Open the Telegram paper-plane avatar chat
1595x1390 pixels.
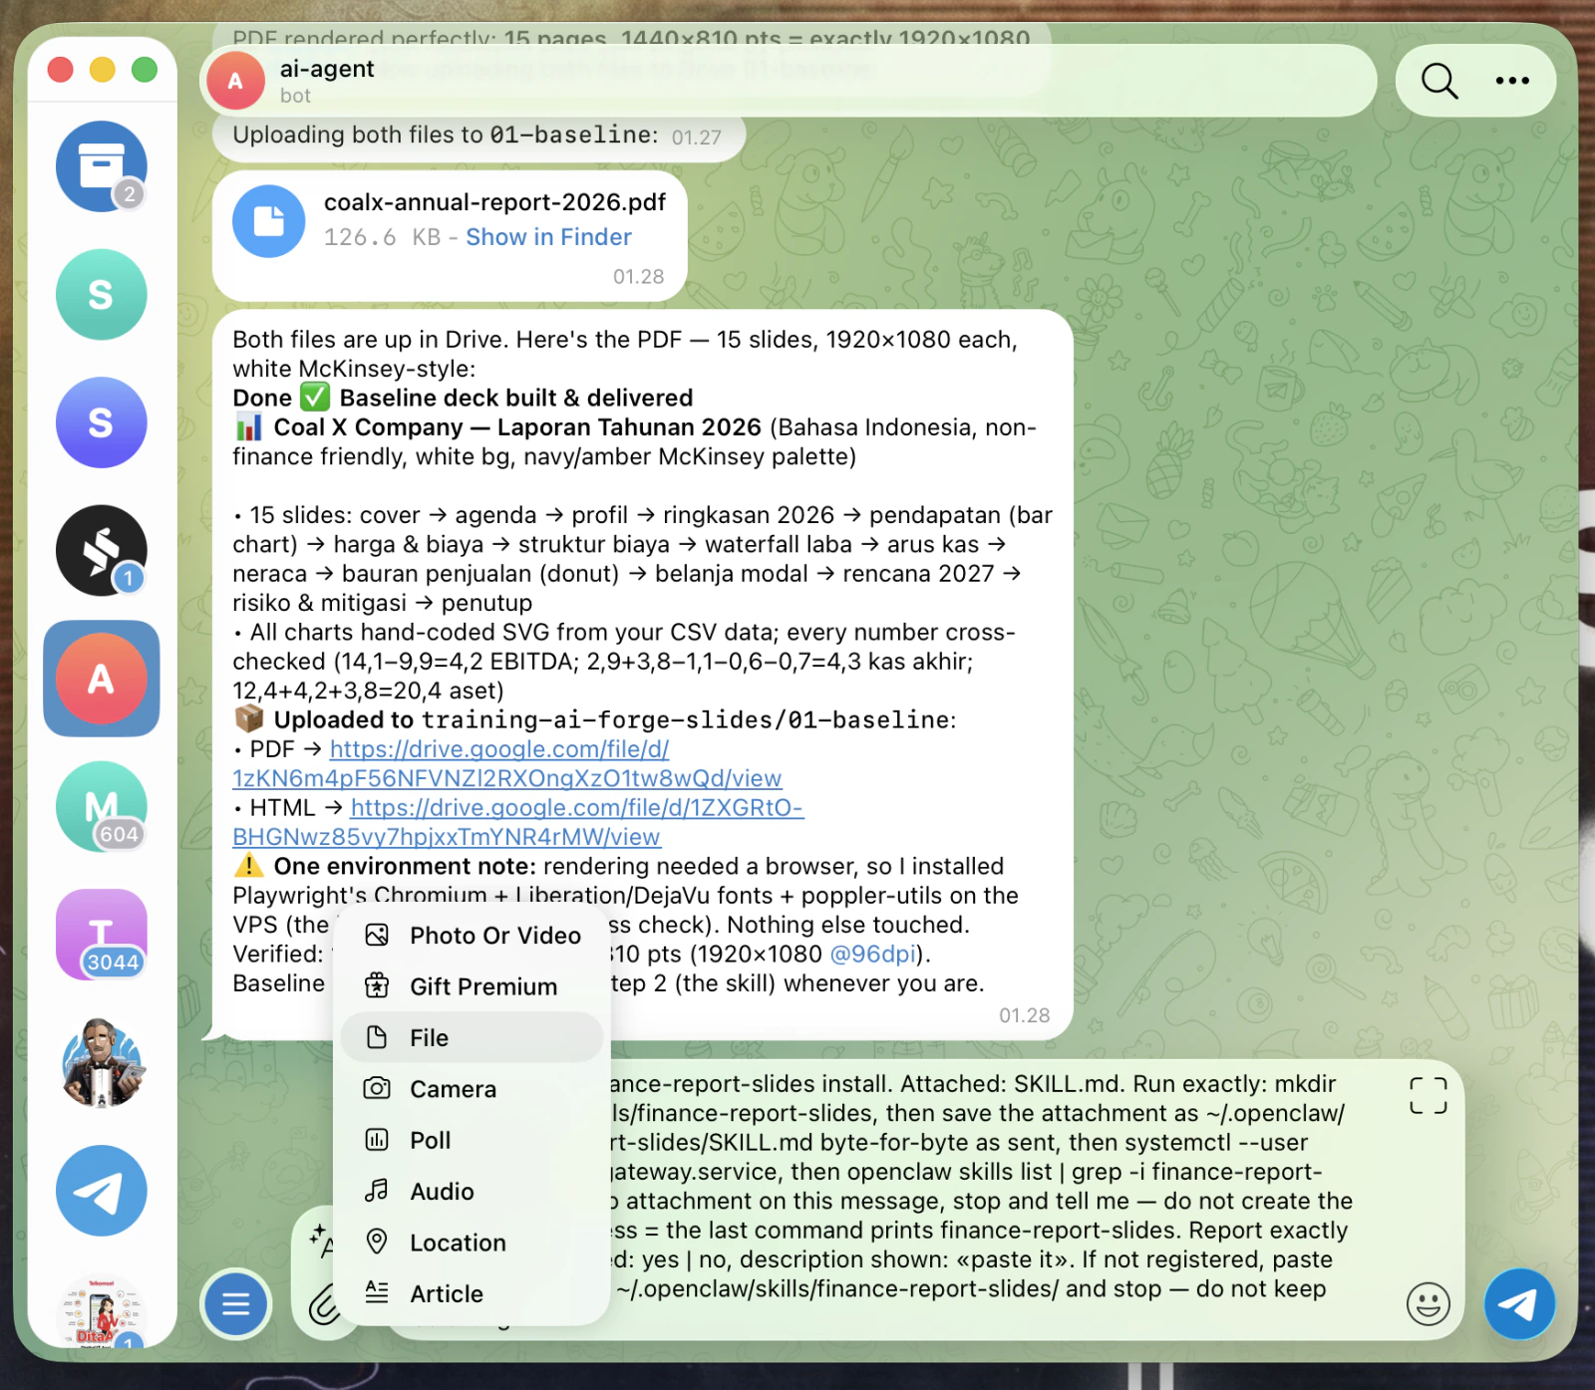[x=102, y=1191]
